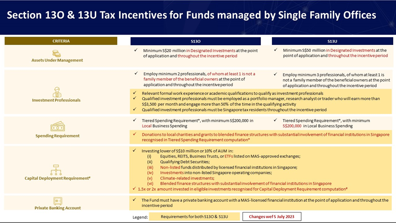Image resolution: width=396 pixels, height=223 pixels.
Task: Click the coins icon above Assets Under Management
Action: point(56,53)
